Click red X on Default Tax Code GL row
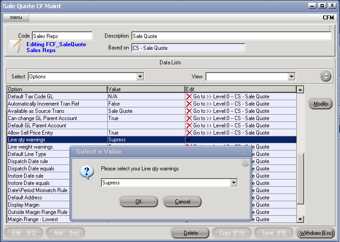Image resolution: width=340 pixels, height=242 pixels. tap(189, 97)
